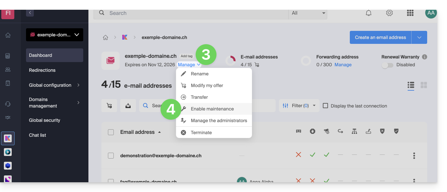The height and width of the screenshot is (192, 447).
Task: Select Terminate in the Manage menu
Action: (x=201, y=133)
